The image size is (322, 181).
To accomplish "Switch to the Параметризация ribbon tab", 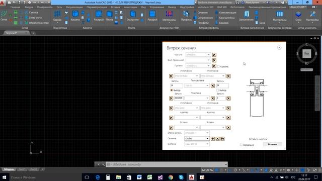I will [97, 7].
